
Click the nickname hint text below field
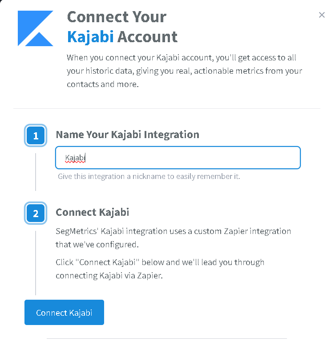[x=149, y=176]
